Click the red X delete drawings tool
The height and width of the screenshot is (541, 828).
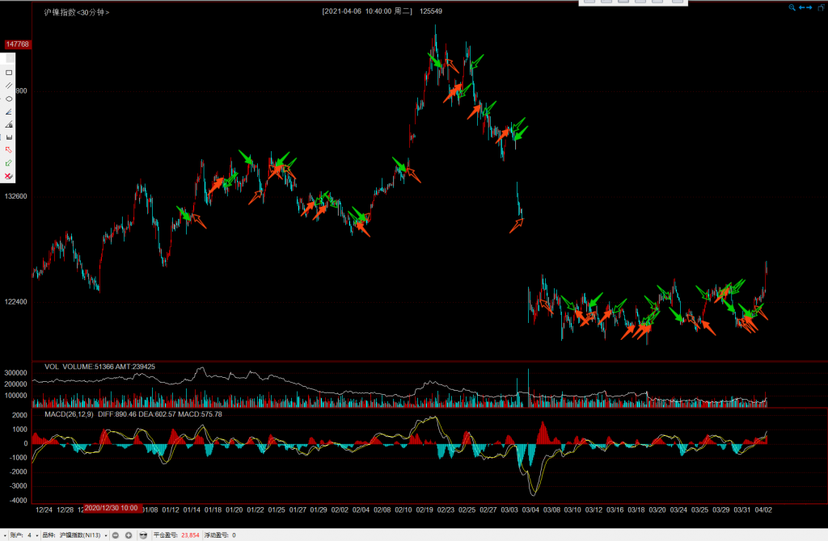[9, 176]
